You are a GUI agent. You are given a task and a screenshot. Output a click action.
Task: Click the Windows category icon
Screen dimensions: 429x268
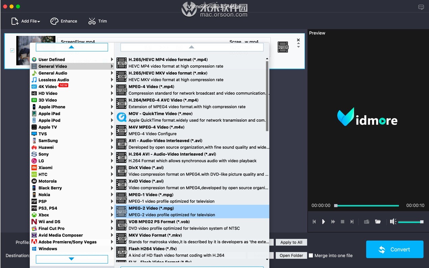(34, 249)
